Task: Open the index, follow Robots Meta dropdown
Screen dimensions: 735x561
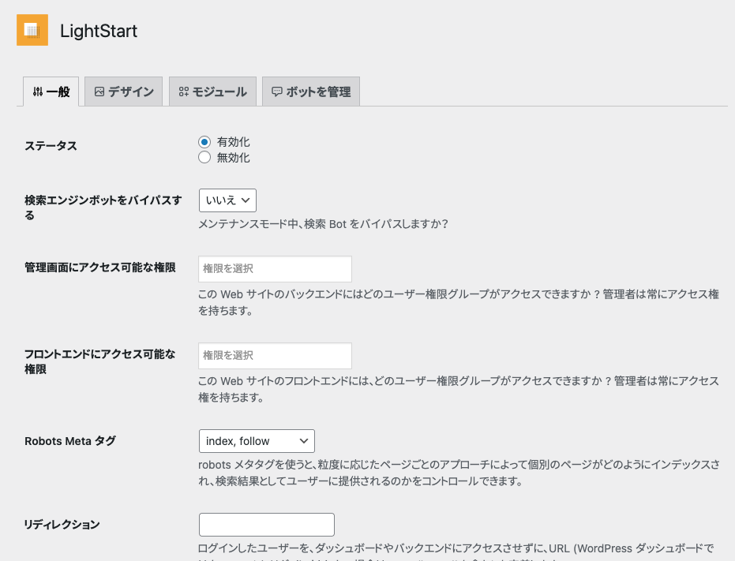Action: (257, 441)
